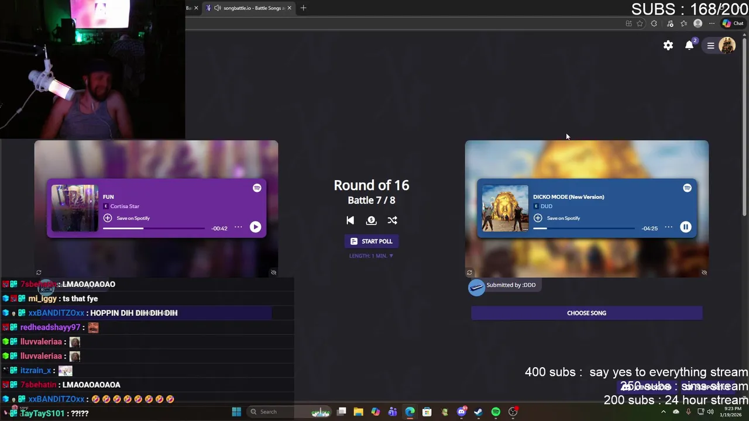The height and width of the screenshot is (421, 749).
Task: Open browser settings and more menu
Action: point(712,23)
